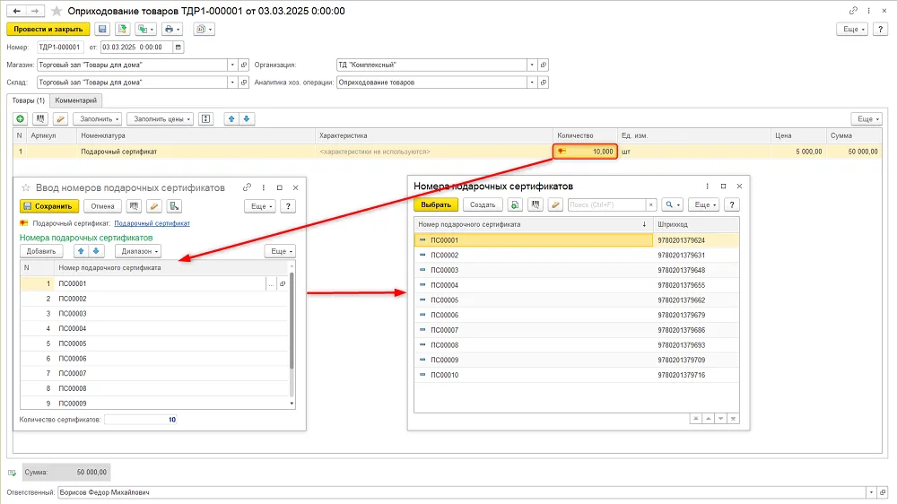Click the Ответственный field with Борисов Федор Михайлович
This screenshot has height=504, width=897.
tap(462, 492)
